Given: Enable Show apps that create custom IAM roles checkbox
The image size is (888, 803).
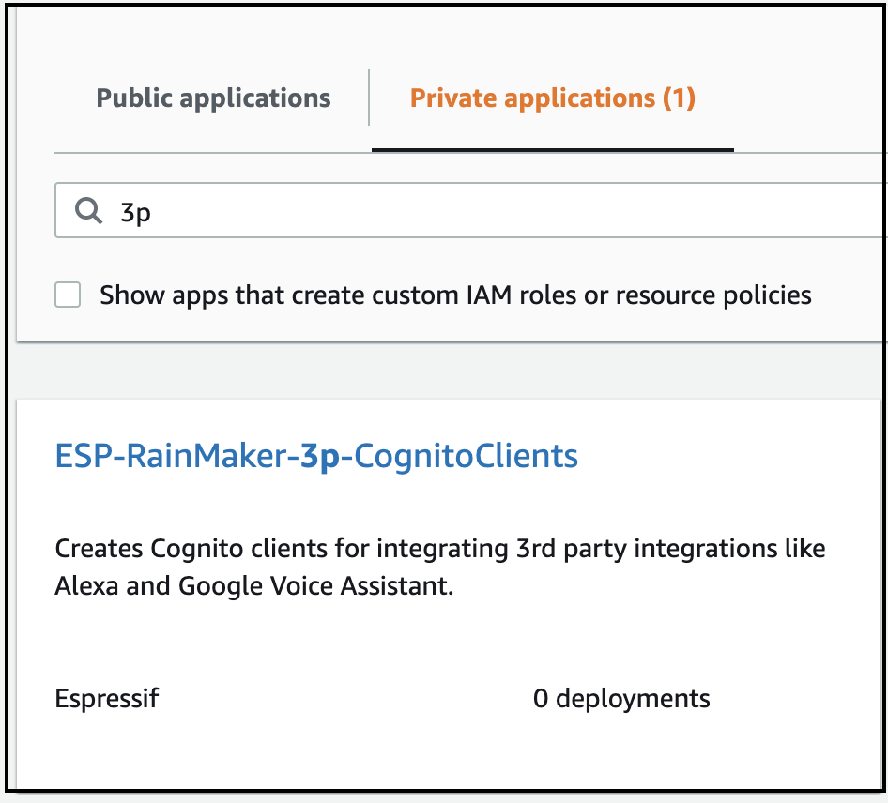Looking at the screenshot, I should coord(68,295).
